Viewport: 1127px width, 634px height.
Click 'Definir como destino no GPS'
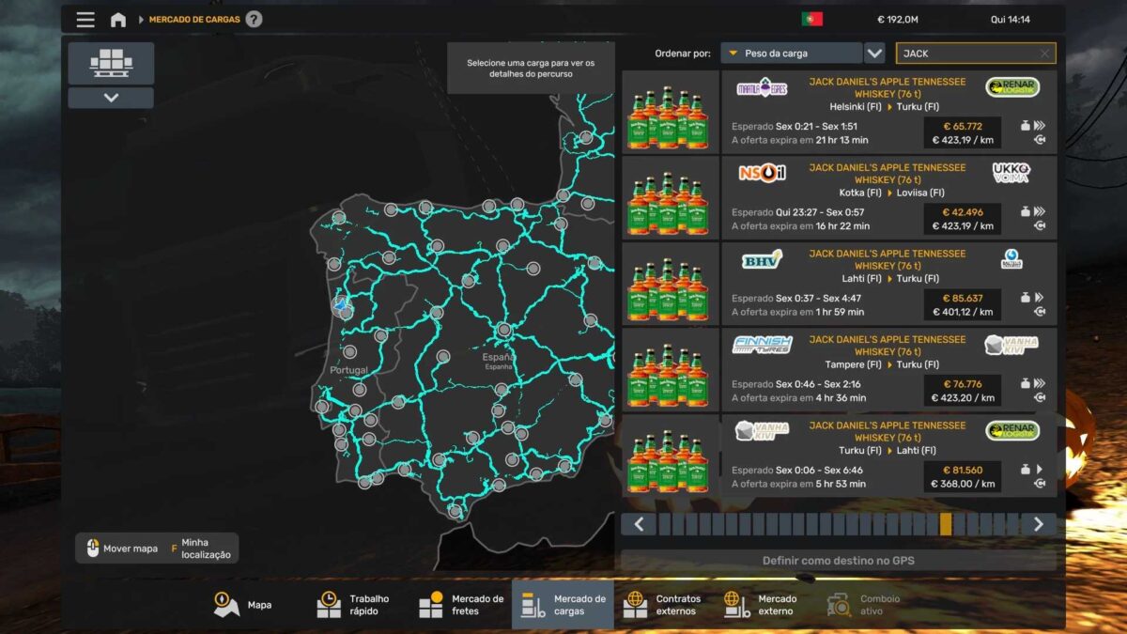pyautogui.click(x=838, y=561)
